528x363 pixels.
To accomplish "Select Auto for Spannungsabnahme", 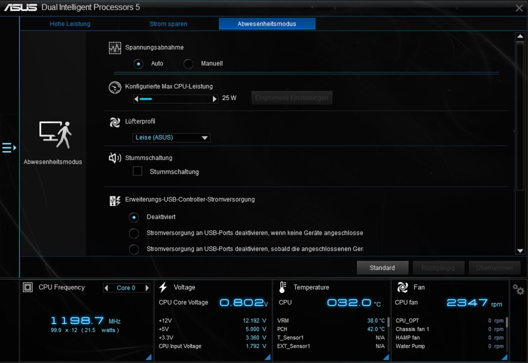I will (139, 64).
